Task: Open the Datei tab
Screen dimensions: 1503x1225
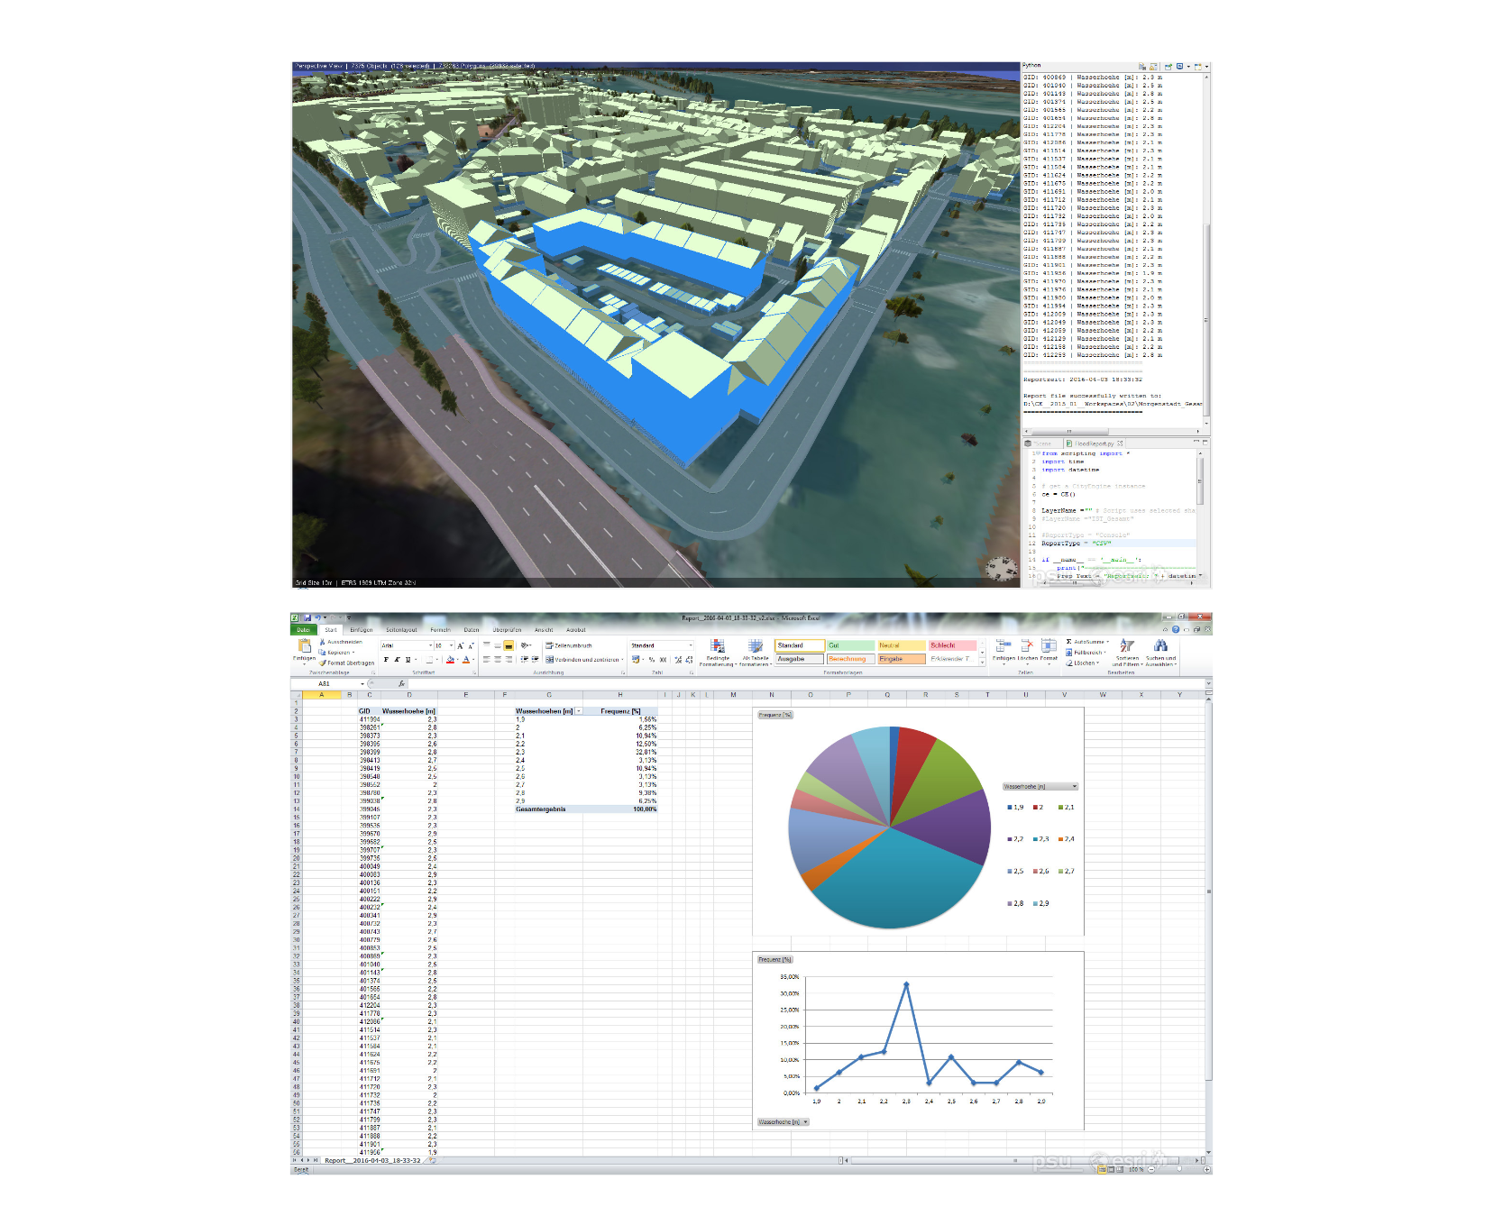Action: (304, 630)
